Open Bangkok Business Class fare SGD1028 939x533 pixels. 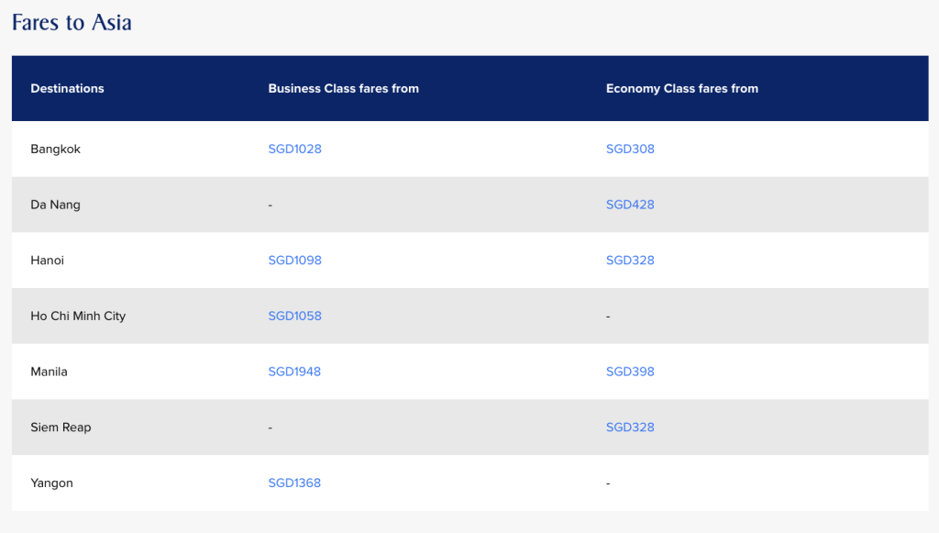pos(294,149)
